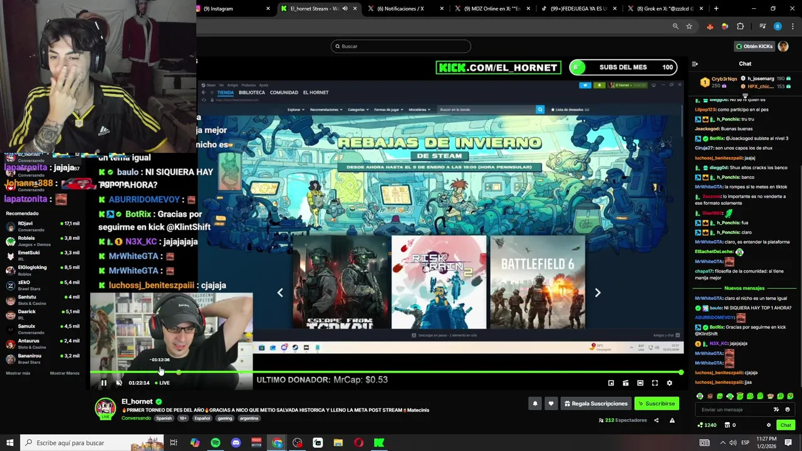Screen dimensions: 802x451
Task: Enter fullscreen mode in the player
Action: (x=655, y=383)
